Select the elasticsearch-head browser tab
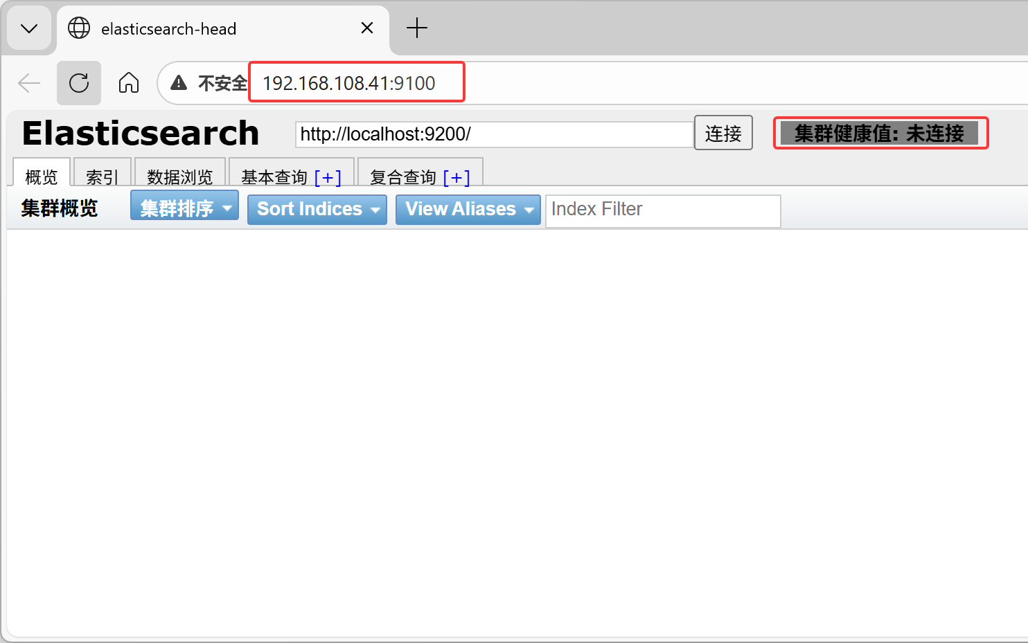This screenshot has width=1028, height=643. click(223, 28)
